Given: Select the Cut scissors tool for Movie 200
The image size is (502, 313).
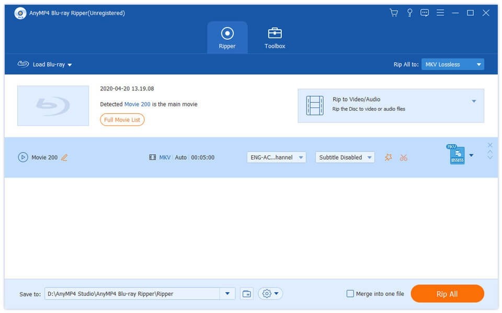Looking at the screenshot, I should 404,157.
